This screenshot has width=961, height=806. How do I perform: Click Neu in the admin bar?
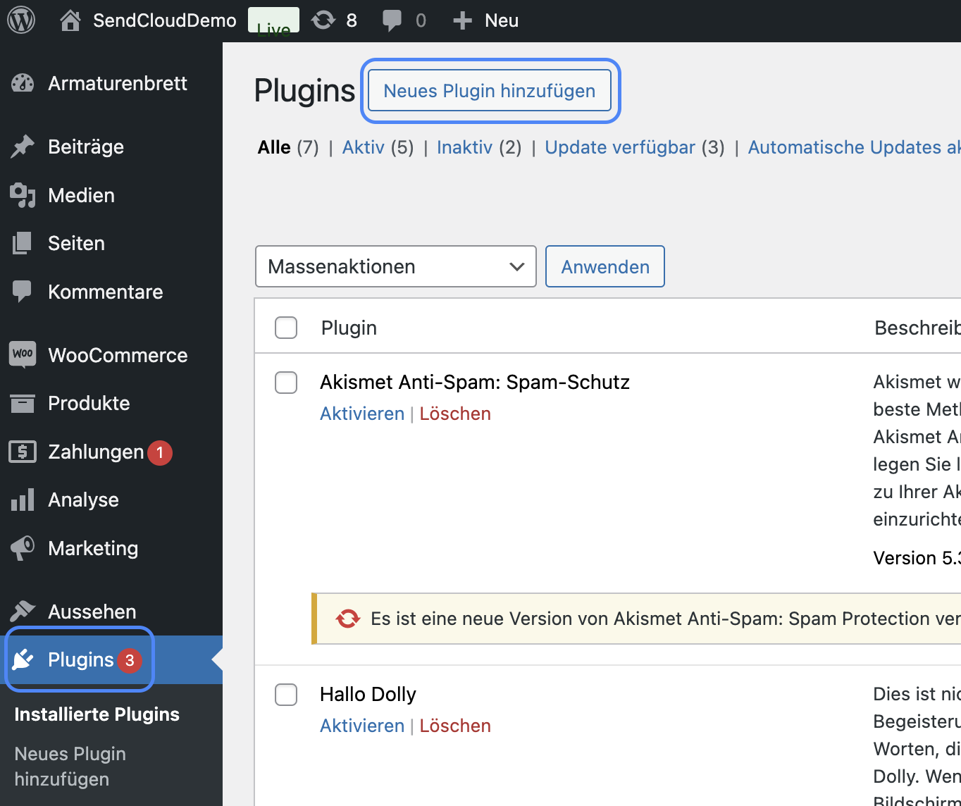502,20
